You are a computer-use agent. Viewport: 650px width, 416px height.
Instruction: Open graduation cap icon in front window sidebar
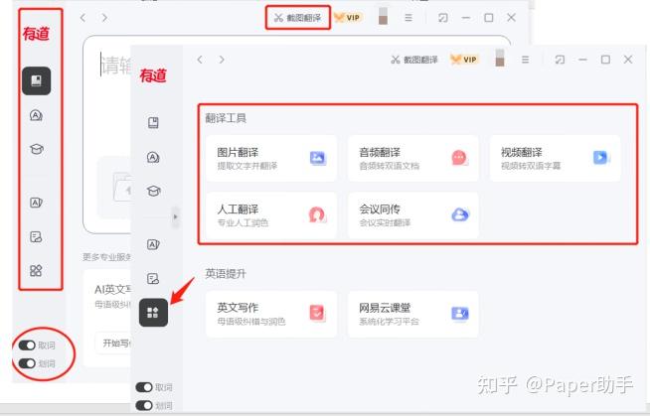(153, 192)
